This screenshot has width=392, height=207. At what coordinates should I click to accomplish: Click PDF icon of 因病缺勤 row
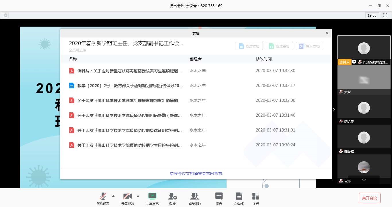click(x=72, y=115)
